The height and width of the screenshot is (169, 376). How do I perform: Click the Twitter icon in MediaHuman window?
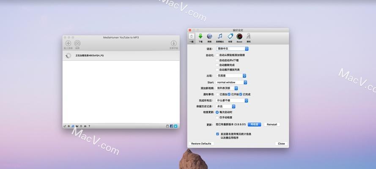click(x=176, y=126)
